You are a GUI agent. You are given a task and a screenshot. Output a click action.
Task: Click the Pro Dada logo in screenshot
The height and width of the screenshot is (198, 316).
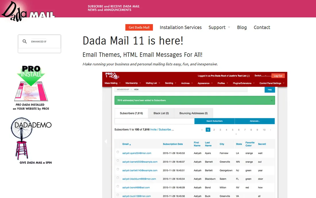pyautogui.click(x=112, y=76)
